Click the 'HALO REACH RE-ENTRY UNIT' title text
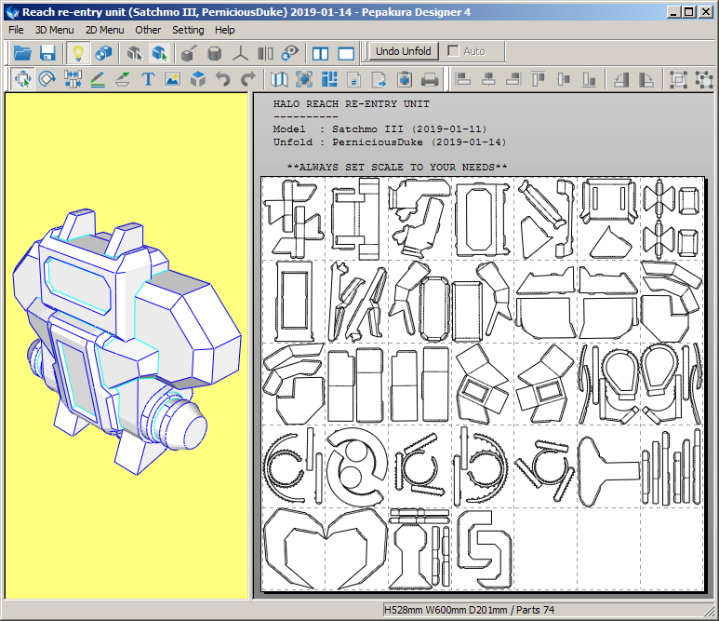 352,104
